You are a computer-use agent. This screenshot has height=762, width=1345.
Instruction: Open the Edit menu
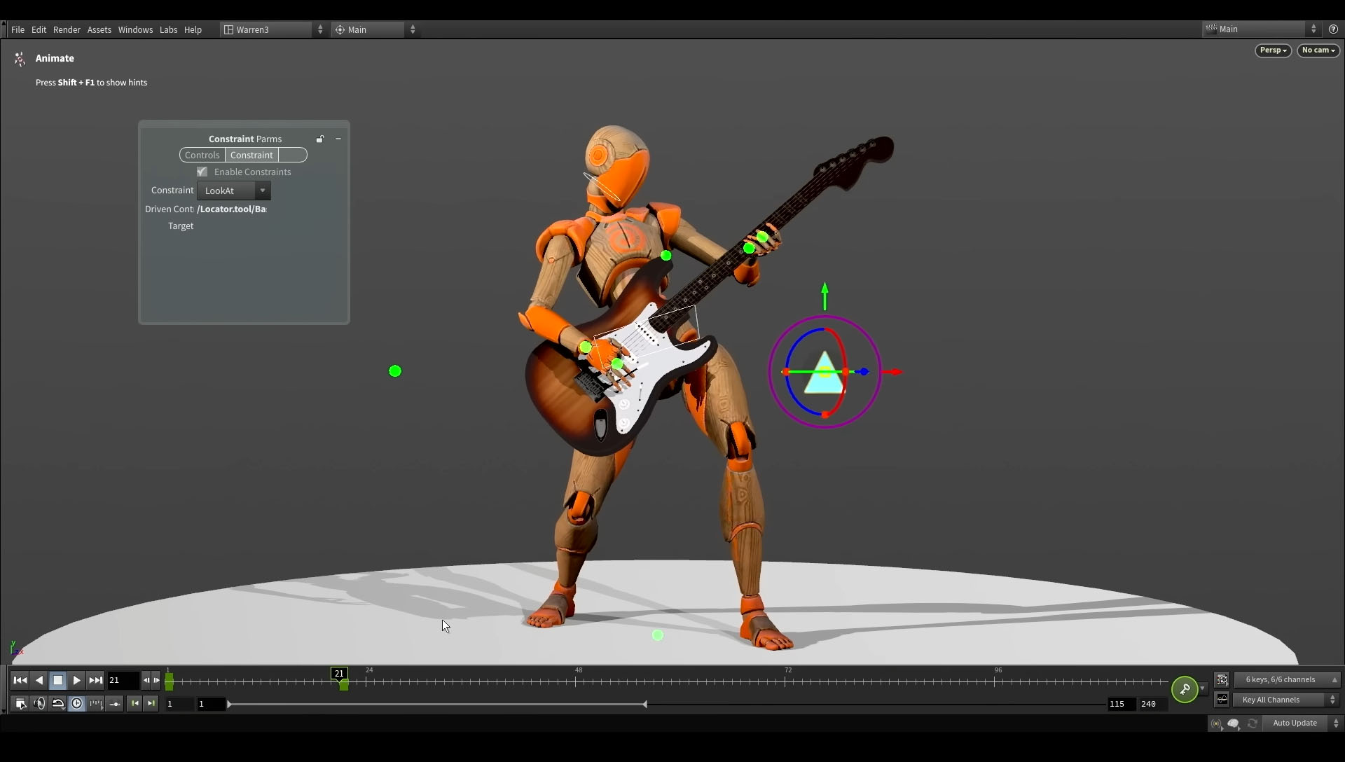(39, 29)
